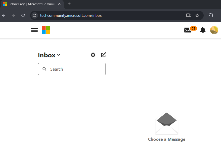Install app from address bar icon

188,15
